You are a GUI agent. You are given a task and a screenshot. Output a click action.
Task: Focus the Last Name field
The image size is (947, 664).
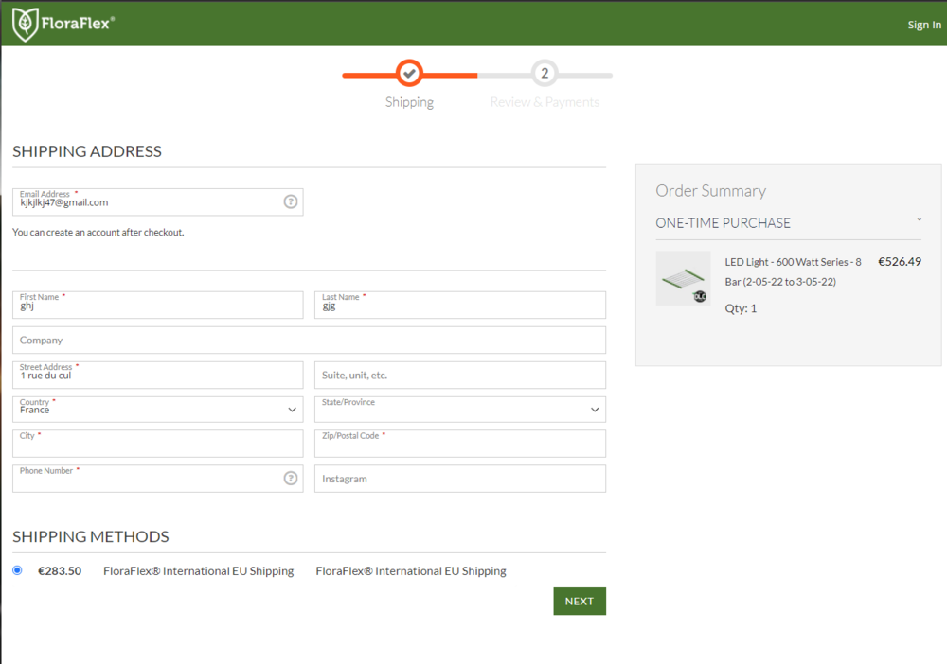pyautogui.click(x=459, y=305)
